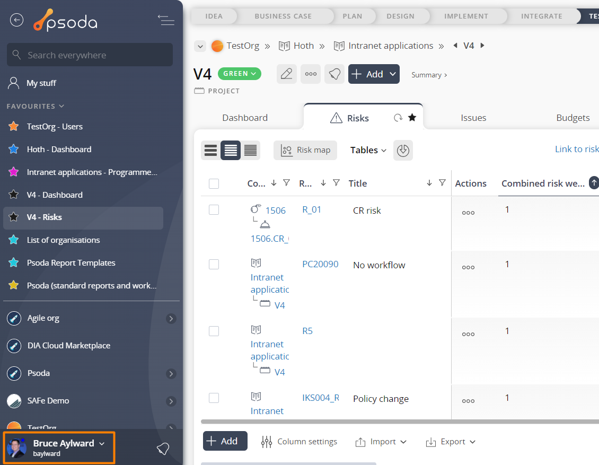Image resolution: width=599 pixels, height=465 pixels.
Task: Select the DESIGN lifecycle stage
Action: 400,16
